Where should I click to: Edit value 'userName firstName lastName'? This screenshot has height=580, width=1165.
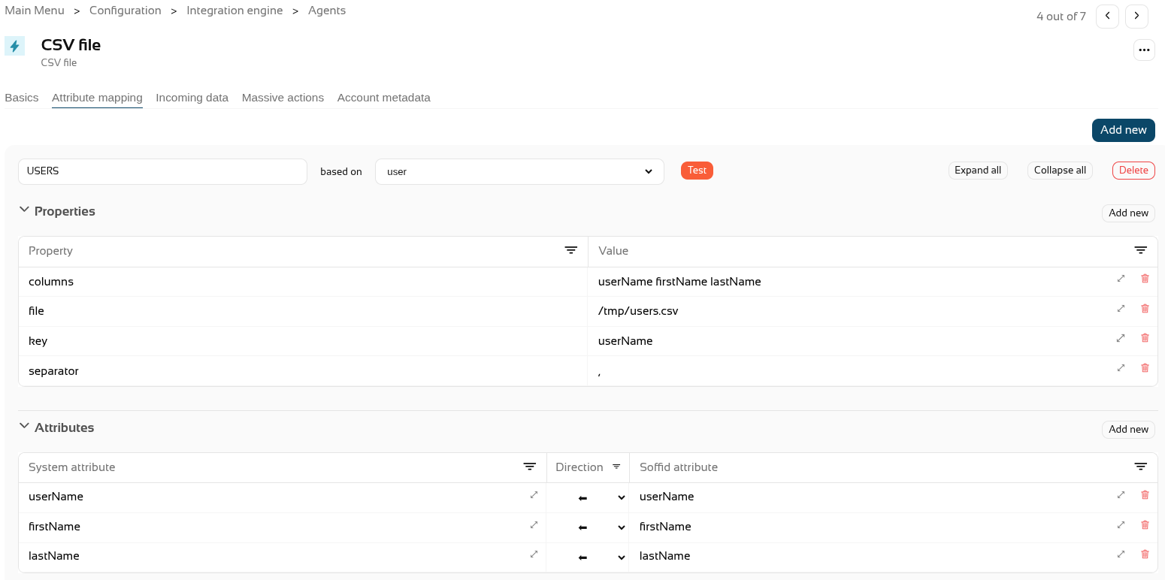[679, 282]
